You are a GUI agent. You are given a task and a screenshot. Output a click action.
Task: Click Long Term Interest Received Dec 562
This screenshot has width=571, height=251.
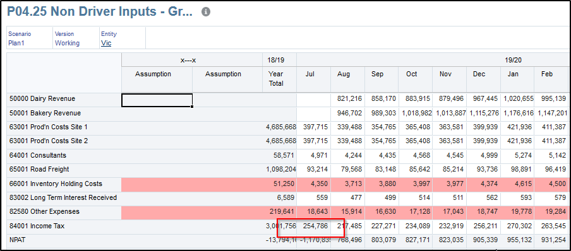pos(483,197)
